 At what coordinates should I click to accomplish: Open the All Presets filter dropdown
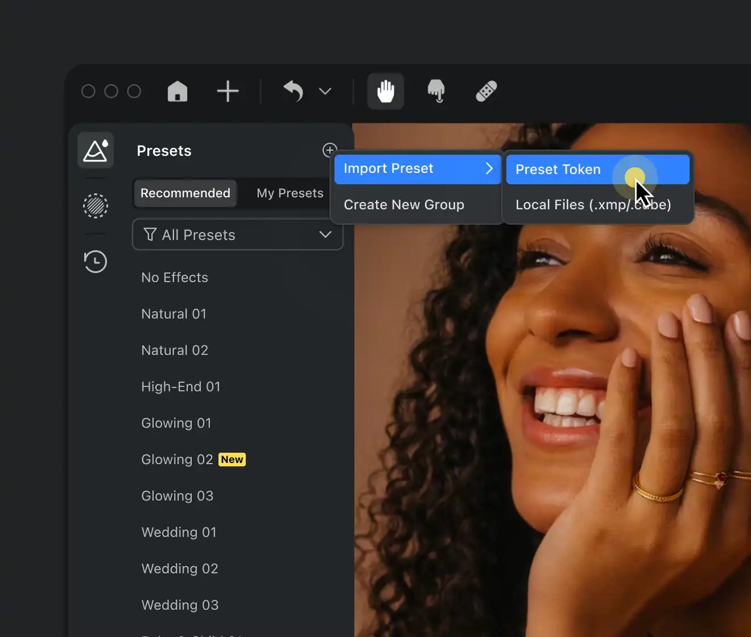pyautogui.click(x=237, y=234)
